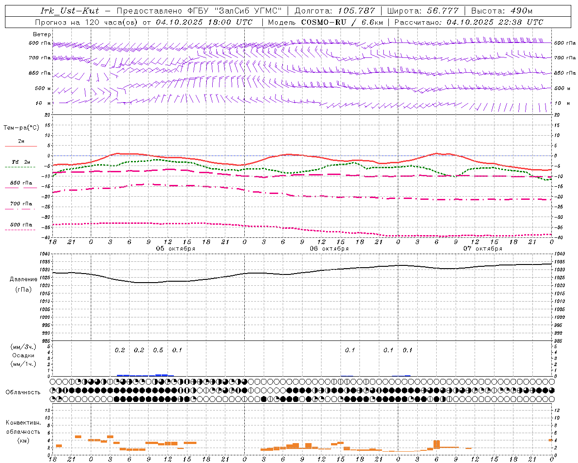Screen dimensions: 578x463
Task: Click the '(мм/3ч.)' precipitation unit label
Action: tap(23, 347)
